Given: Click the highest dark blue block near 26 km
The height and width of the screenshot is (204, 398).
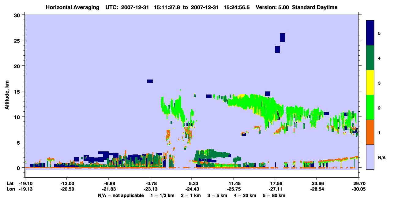Looking at the screenshot, I should [x=282, y=38].
